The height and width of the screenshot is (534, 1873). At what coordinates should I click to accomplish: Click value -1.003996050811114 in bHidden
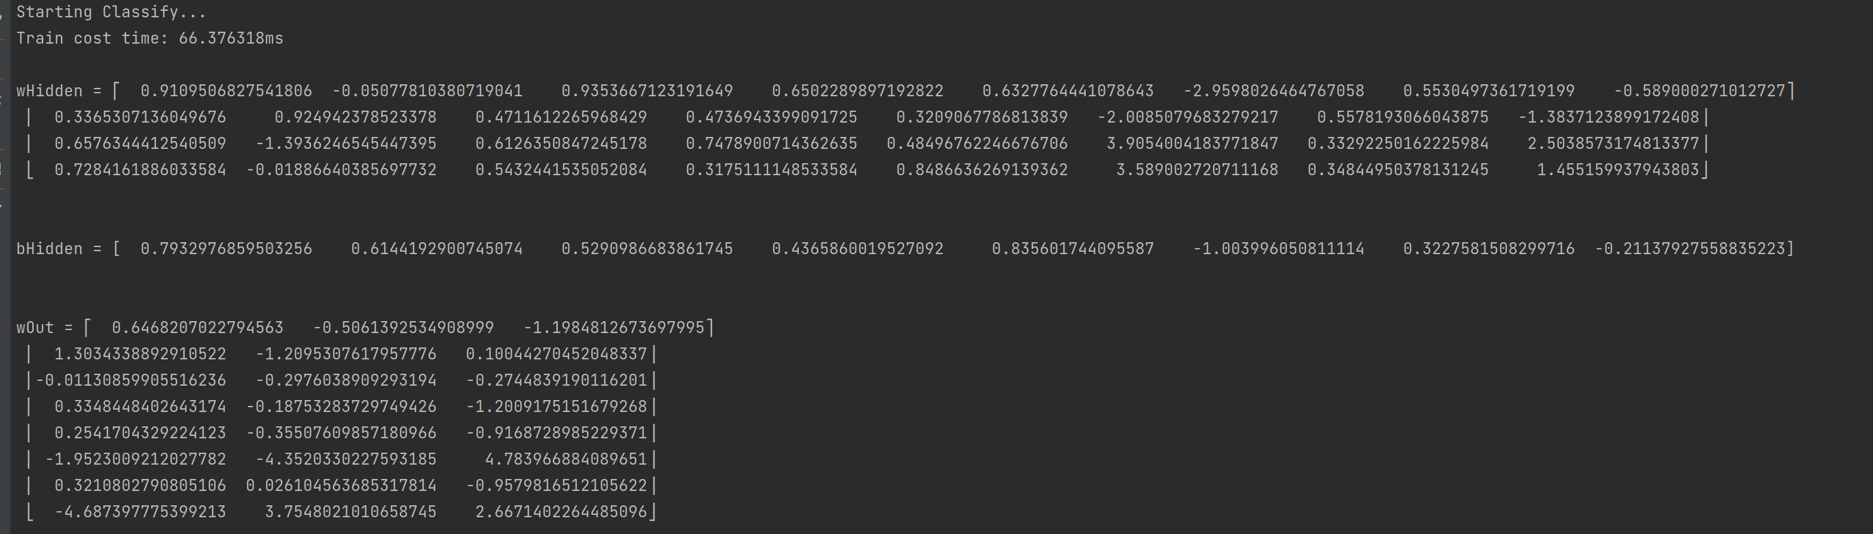pos(1279,249)
